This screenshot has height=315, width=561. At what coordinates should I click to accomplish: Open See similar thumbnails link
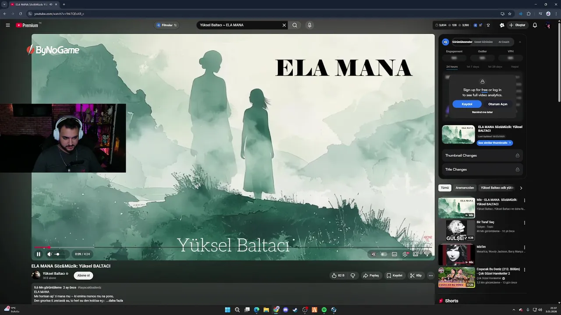(494, 143)
